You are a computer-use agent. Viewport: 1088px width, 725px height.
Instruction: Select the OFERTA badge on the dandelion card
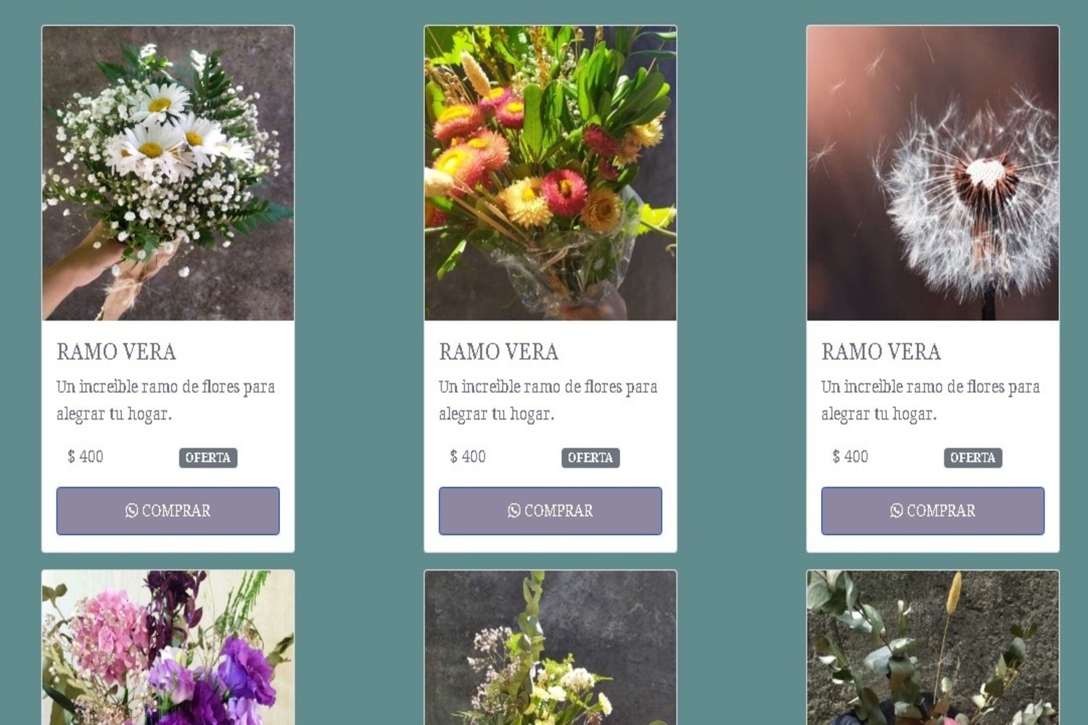[x=973, y=457]
